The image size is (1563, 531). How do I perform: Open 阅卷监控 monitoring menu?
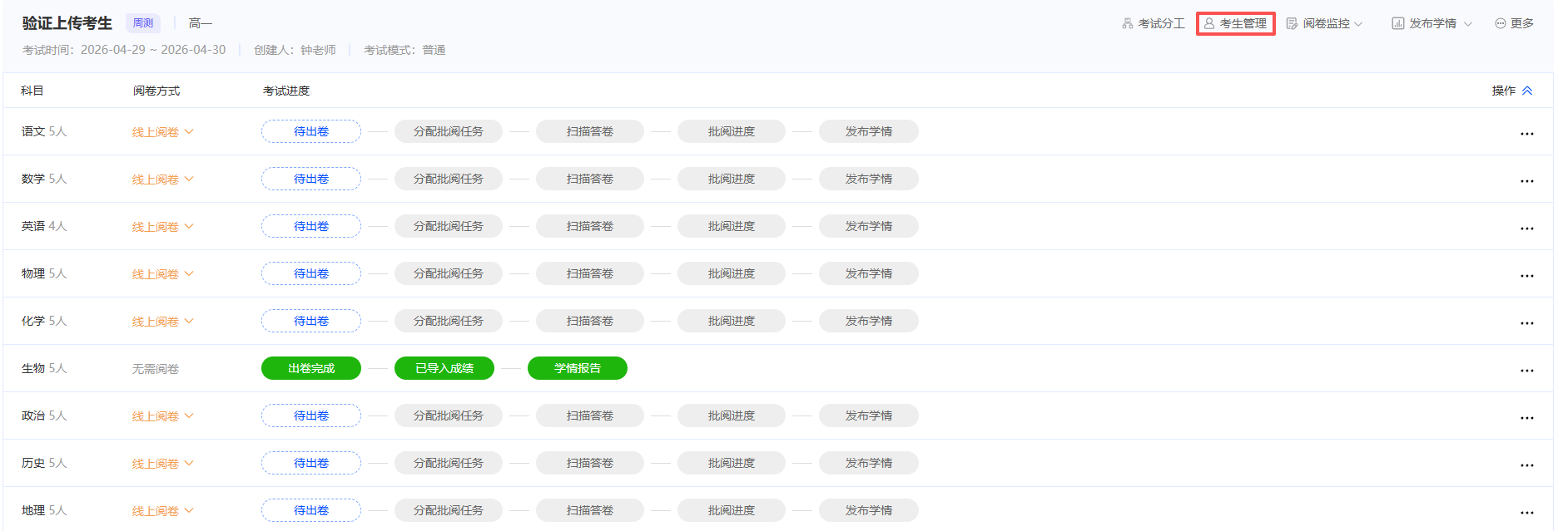pyautogui.click(x=1324, y=23)
